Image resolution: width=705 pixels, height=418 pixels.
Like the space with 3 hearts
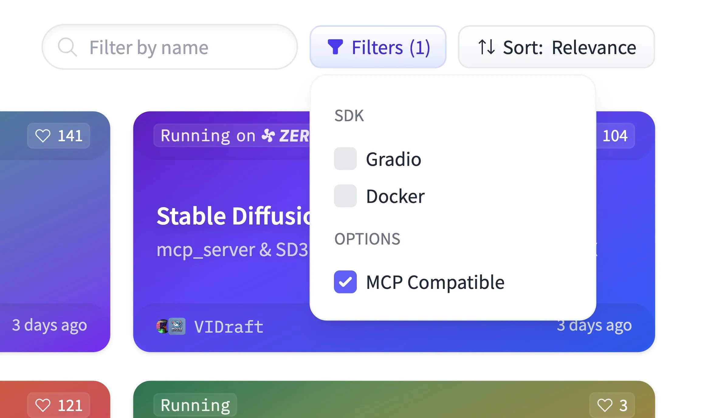pyautogui.click(x=612, y=405)
